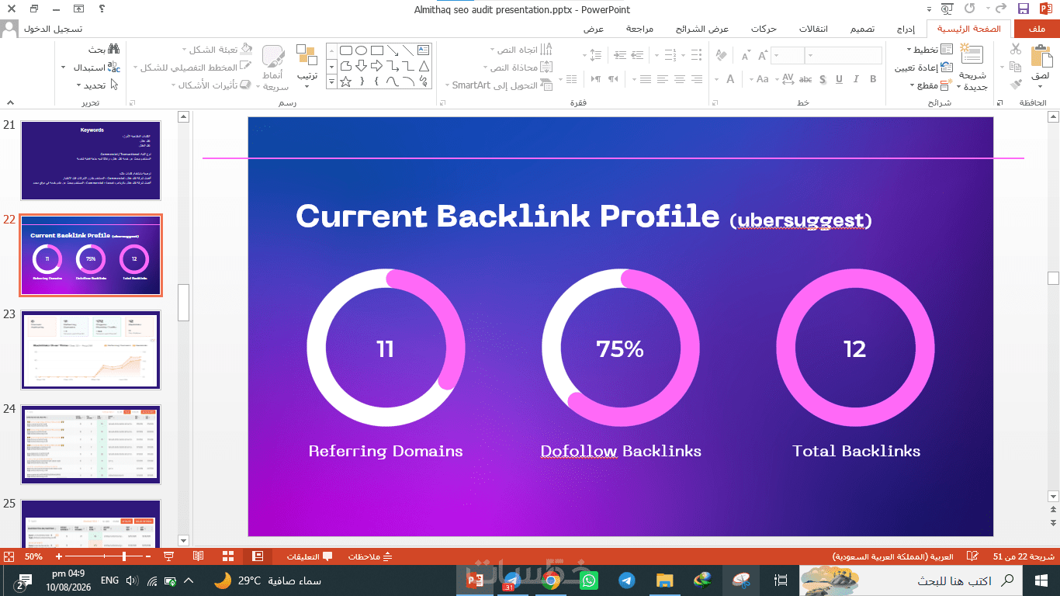Toggle Italic formatting
This screenshot has height=596, width=1060.
pyautogui.click(x=856, y=79)
